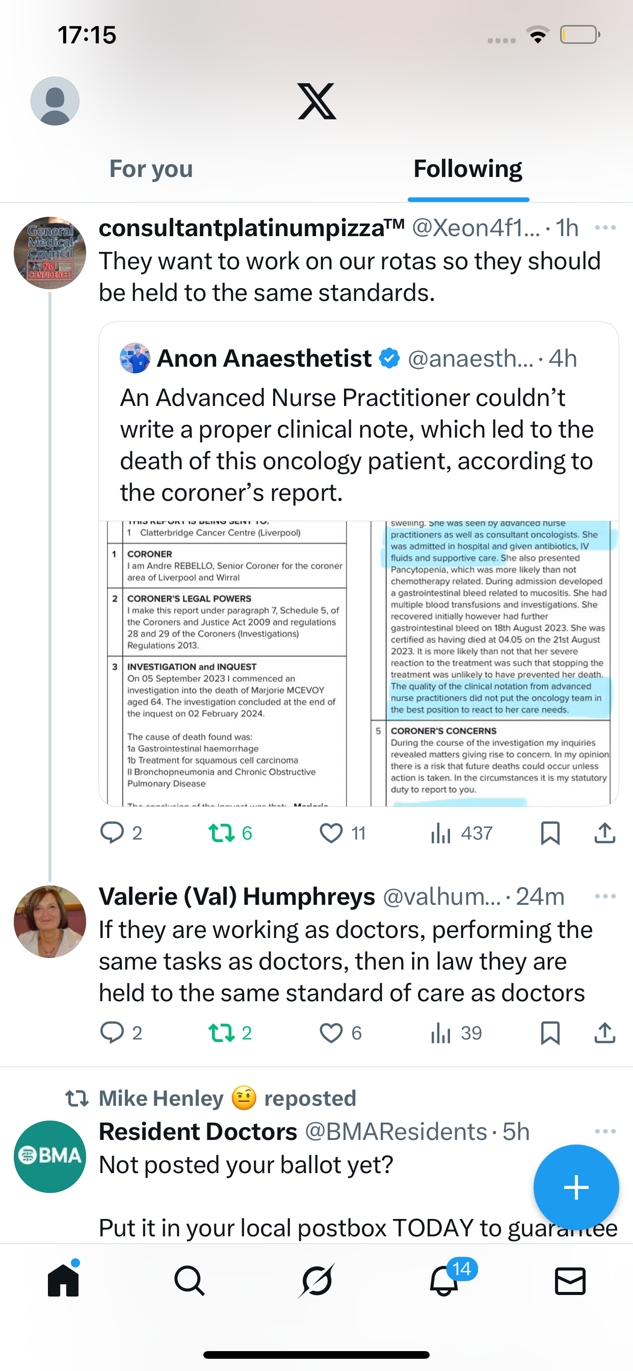Tap the compose new post button
Screen dimensions: 633x1371
[x=575, y=1187]
